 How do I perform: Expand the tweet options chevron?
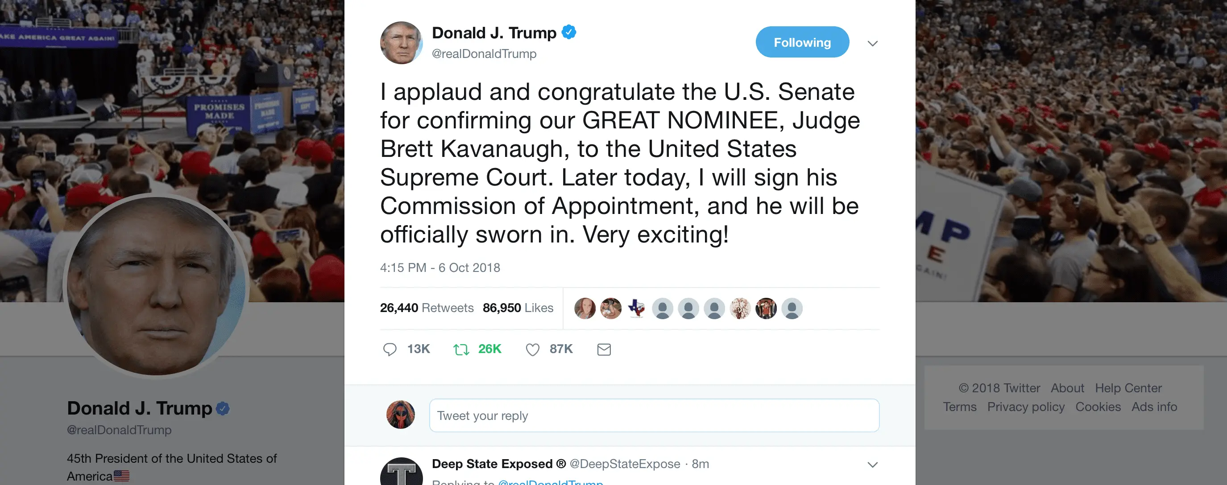[872, 43]
